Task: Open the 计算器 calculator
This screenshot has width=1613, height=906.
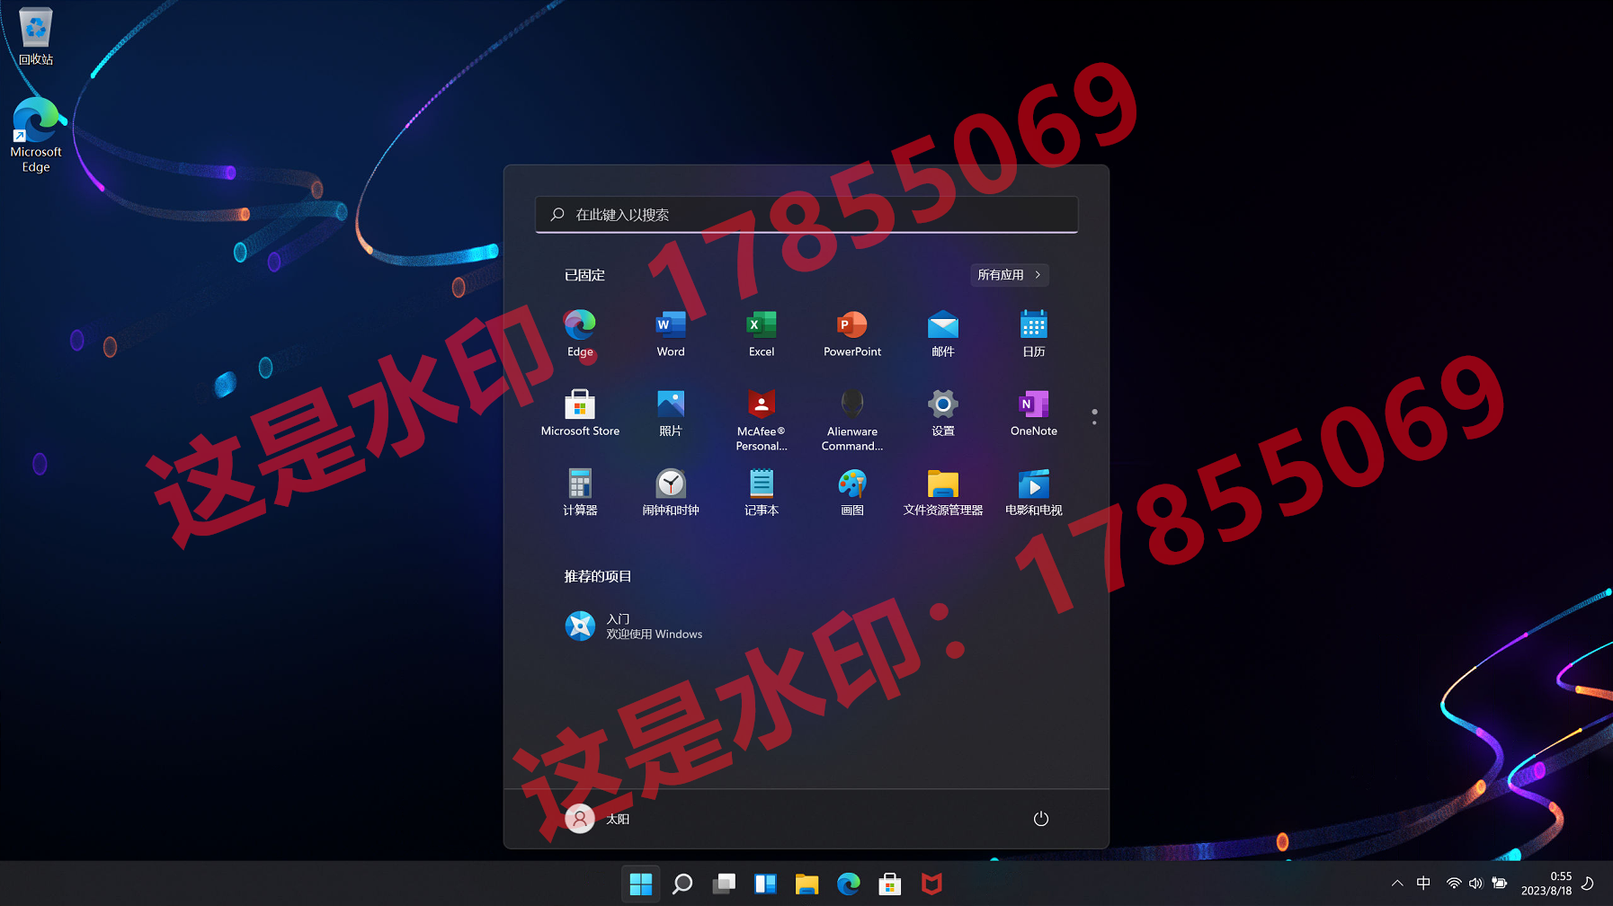Action: click(x=580, y=493)
